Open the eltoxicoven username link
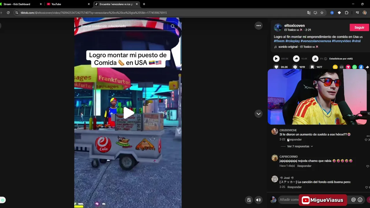370x208 pixels. pyautogui.click(x=294, y=25)
